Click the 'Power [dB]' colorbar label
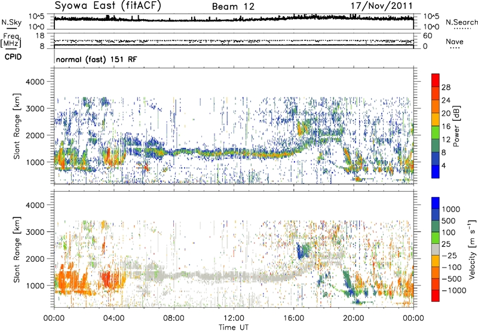Screen dimensions: 478x331 point(456,126)
